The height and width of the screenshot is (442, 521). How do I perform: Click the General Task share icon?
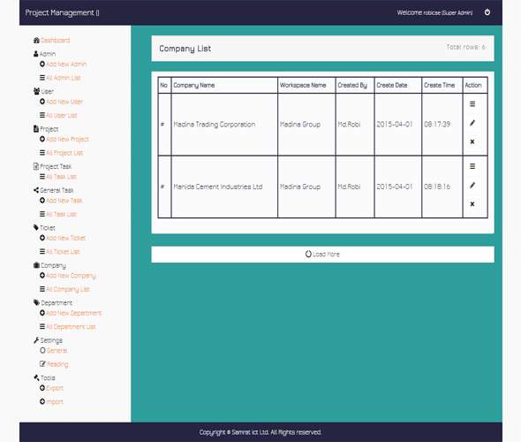click(36, 190)
